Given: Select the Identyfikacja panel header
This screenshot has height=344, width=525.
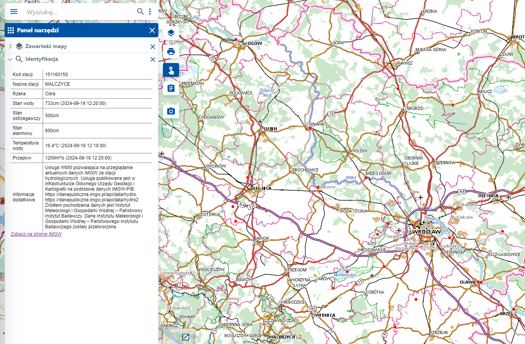Looking at the screenshot, I should point(42,59).
